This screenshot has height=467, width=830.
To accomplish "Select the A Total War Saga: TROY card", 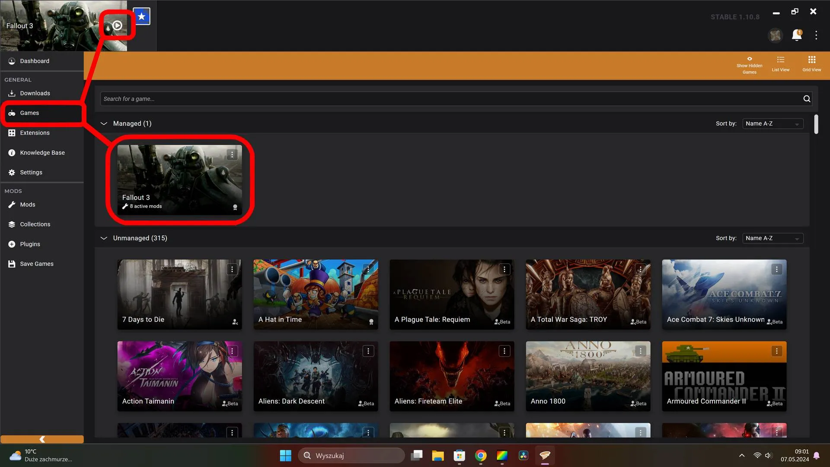I will [588, 294].
